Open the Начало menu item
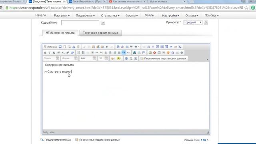Screen dimensions: 256x144 pos(40,15)
